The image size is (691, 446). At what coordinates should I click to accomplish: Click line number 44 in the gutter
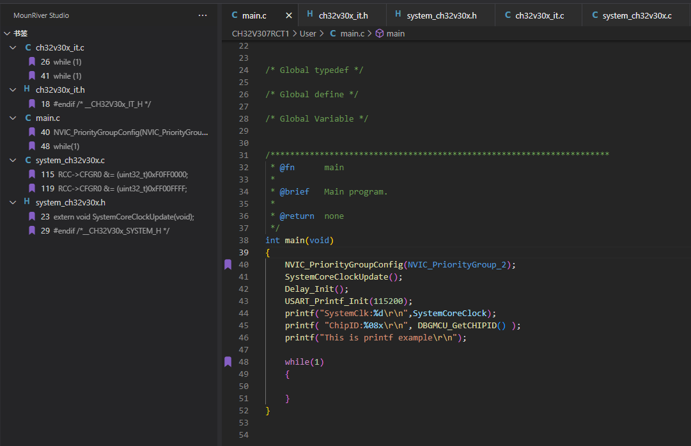(244, 313)
